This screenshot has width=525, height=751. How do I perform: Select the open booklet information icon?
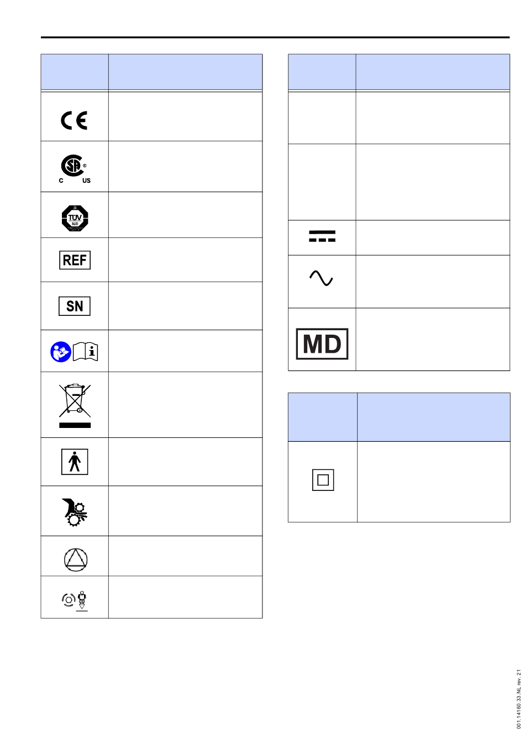pyautogui.click(x=86, y=352)
